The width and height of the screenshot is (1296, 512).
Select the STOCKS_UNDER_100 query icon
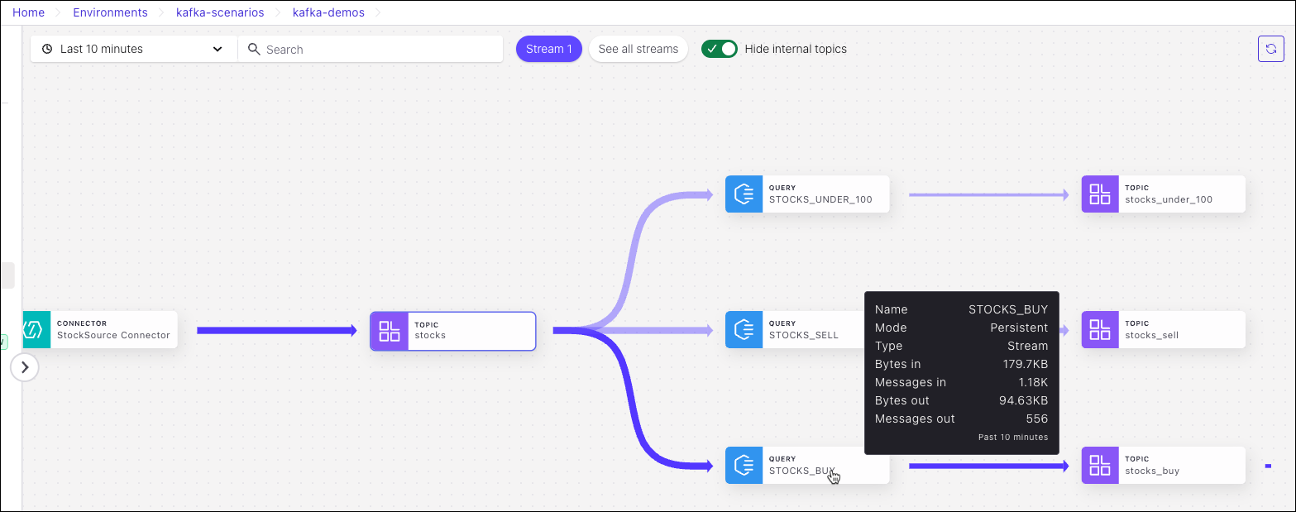tap(744, 194)
